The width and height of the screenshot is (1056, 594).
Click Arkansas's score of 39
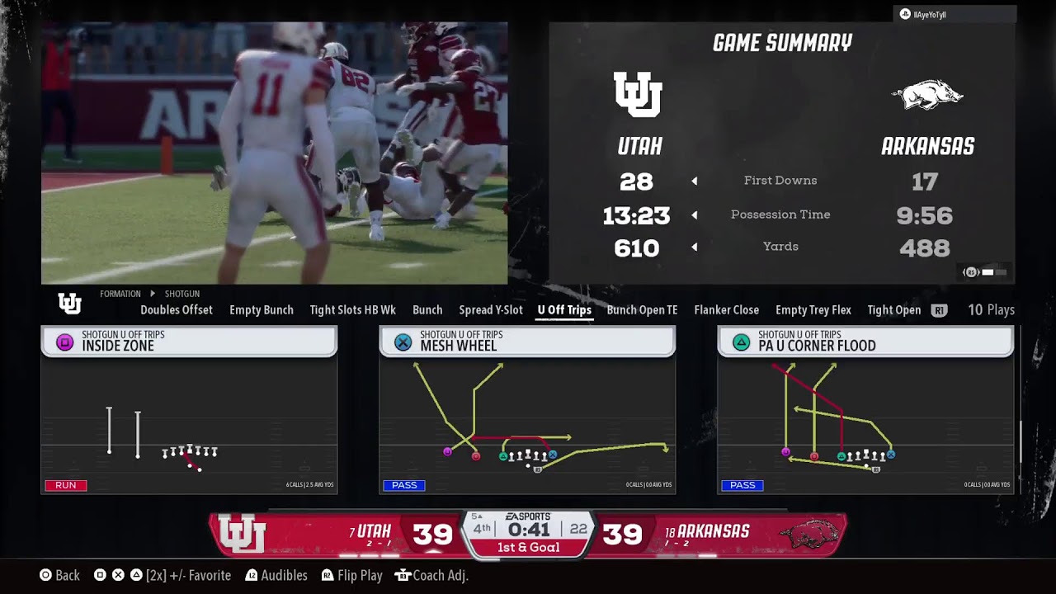point(622,535)
